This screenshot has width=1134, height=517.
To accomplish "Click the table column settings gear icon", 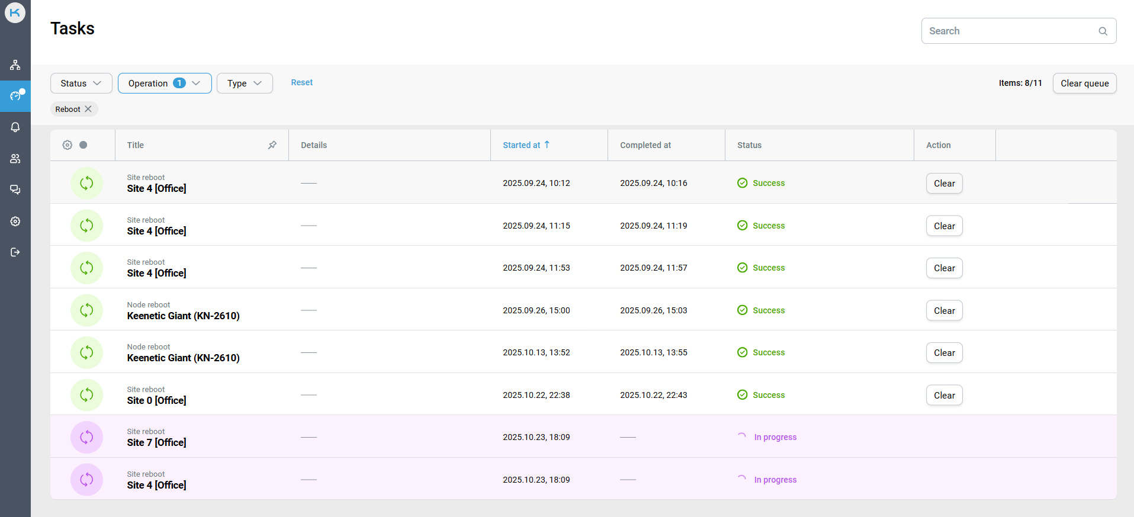I will tap(68, 145).
